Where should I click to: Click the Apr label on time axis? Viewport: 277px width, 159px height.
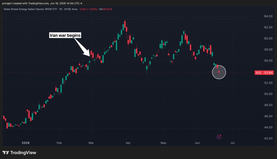tap(128, 143)
